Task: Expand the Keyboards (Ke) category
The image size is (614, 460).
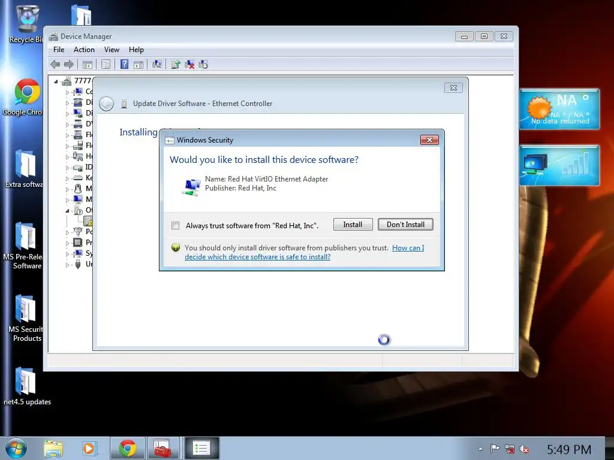Action: 67,178
